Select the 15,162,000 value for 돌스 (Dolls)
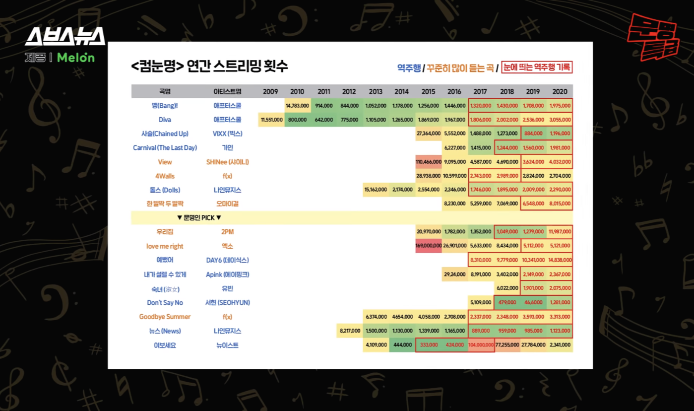 (x=376, y=190)
